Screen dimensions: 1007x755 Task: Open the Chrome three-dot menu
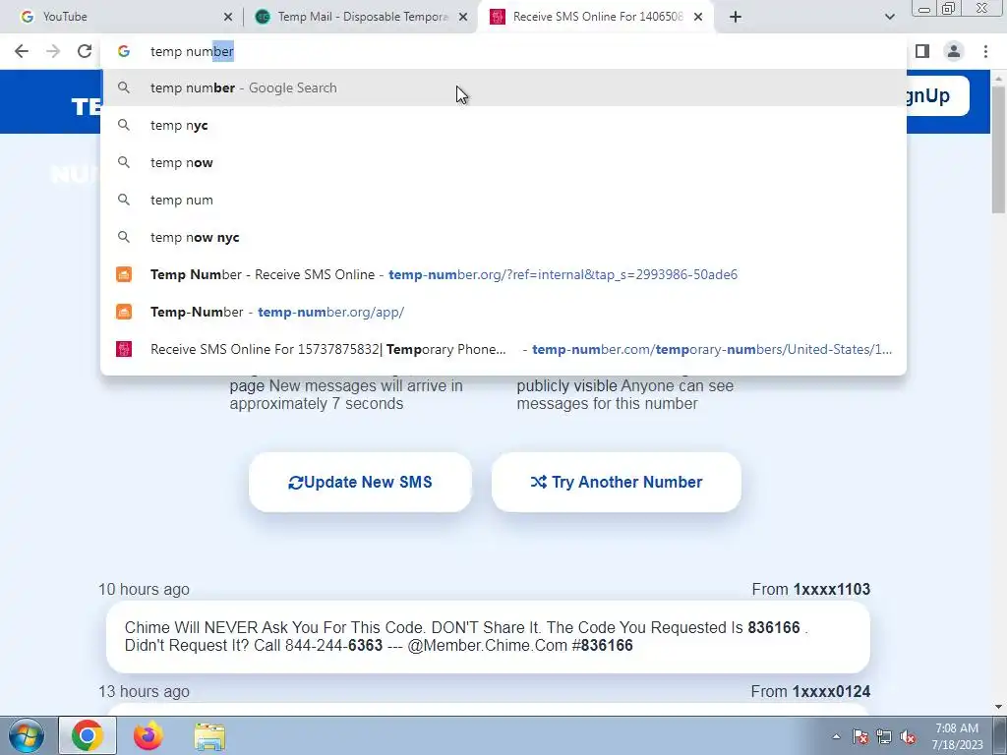(x=985, y=51)
